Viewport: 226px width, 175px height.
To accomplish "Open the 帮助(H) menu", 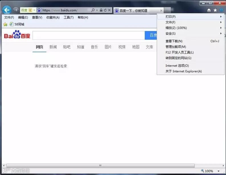I will [x=83, y=17].
